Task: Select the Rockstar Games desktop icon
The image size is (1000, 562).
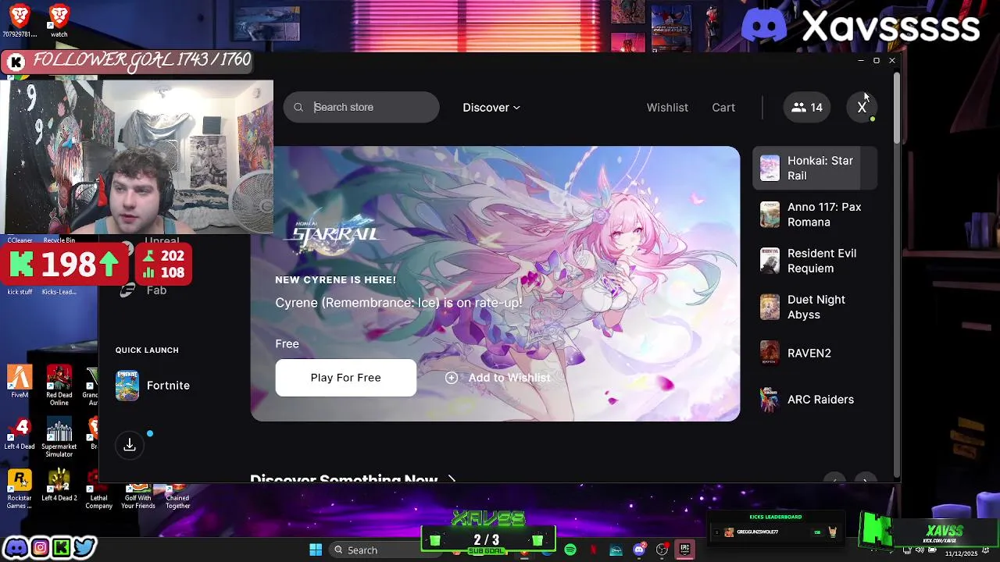Action: coord(20,490)
